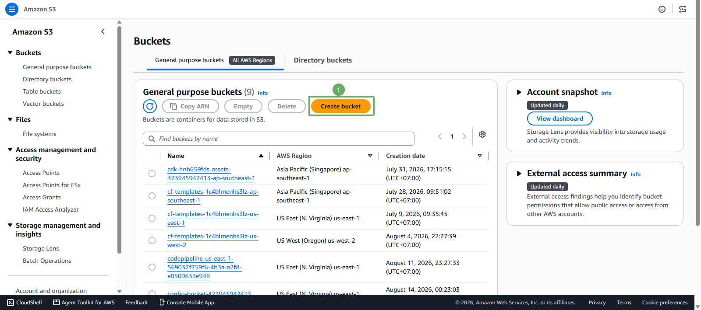Collapse the Amazon S3 side navigation arrow
This screenshot has height=310, width=701.
(103, 31)
